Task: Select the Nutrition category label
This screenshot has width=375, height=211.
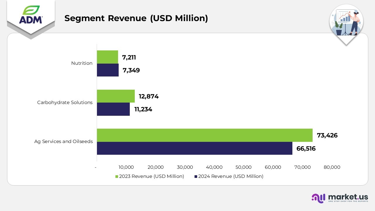Action: coord(82,63)
